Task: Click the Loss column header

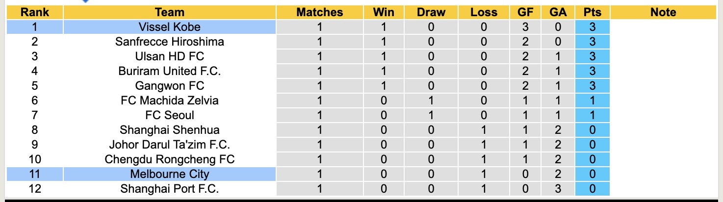Action: 484,13
